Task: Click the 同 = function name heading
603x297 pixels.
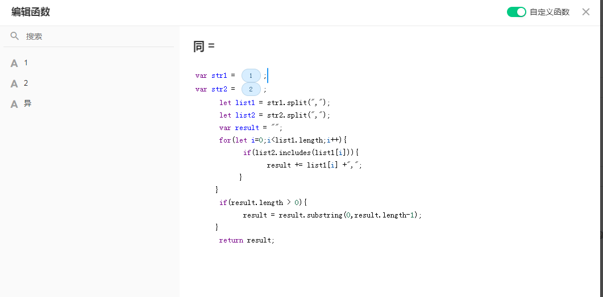Action: tap(204, 47)
